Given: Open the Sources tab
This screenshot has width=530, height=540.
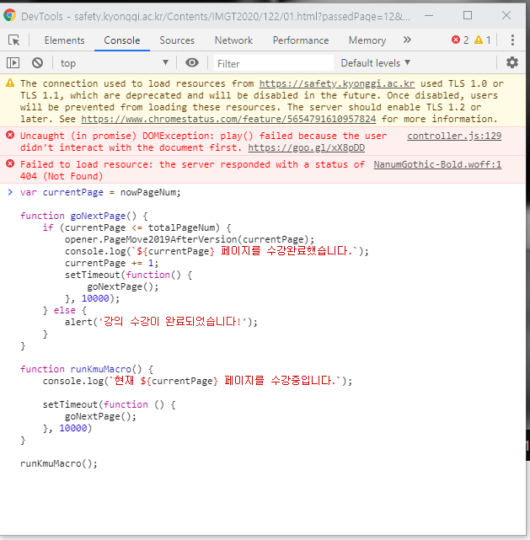Looking at the screenshot, I should [177, 40].
